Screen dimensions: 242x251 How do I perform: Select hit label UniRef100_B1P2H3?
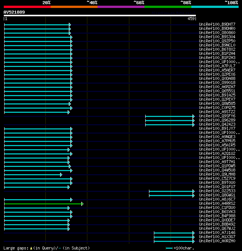click(217, 58)
